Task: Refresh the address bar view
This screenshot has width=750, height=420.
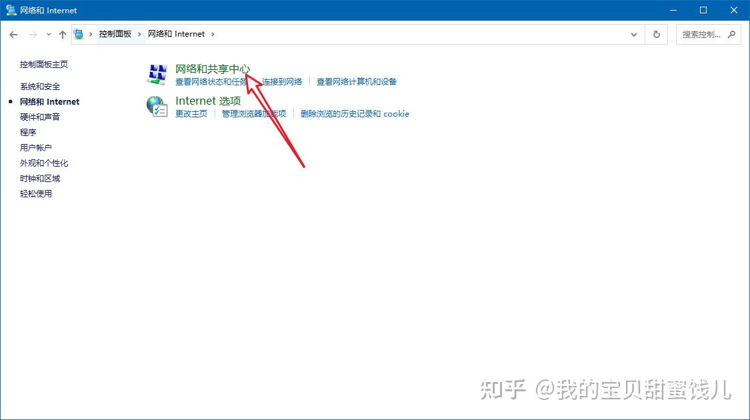Action: [656, 35]
